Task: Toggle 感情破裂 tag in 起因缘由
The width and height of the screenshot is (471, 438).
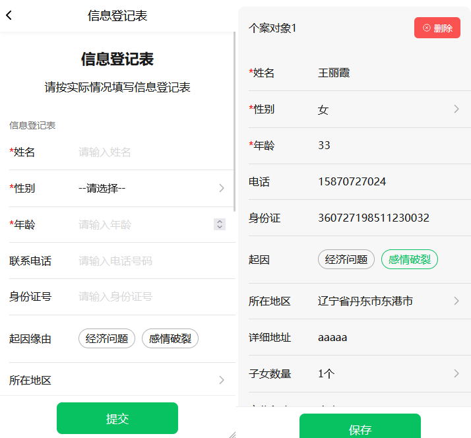Action: point(170,338)
